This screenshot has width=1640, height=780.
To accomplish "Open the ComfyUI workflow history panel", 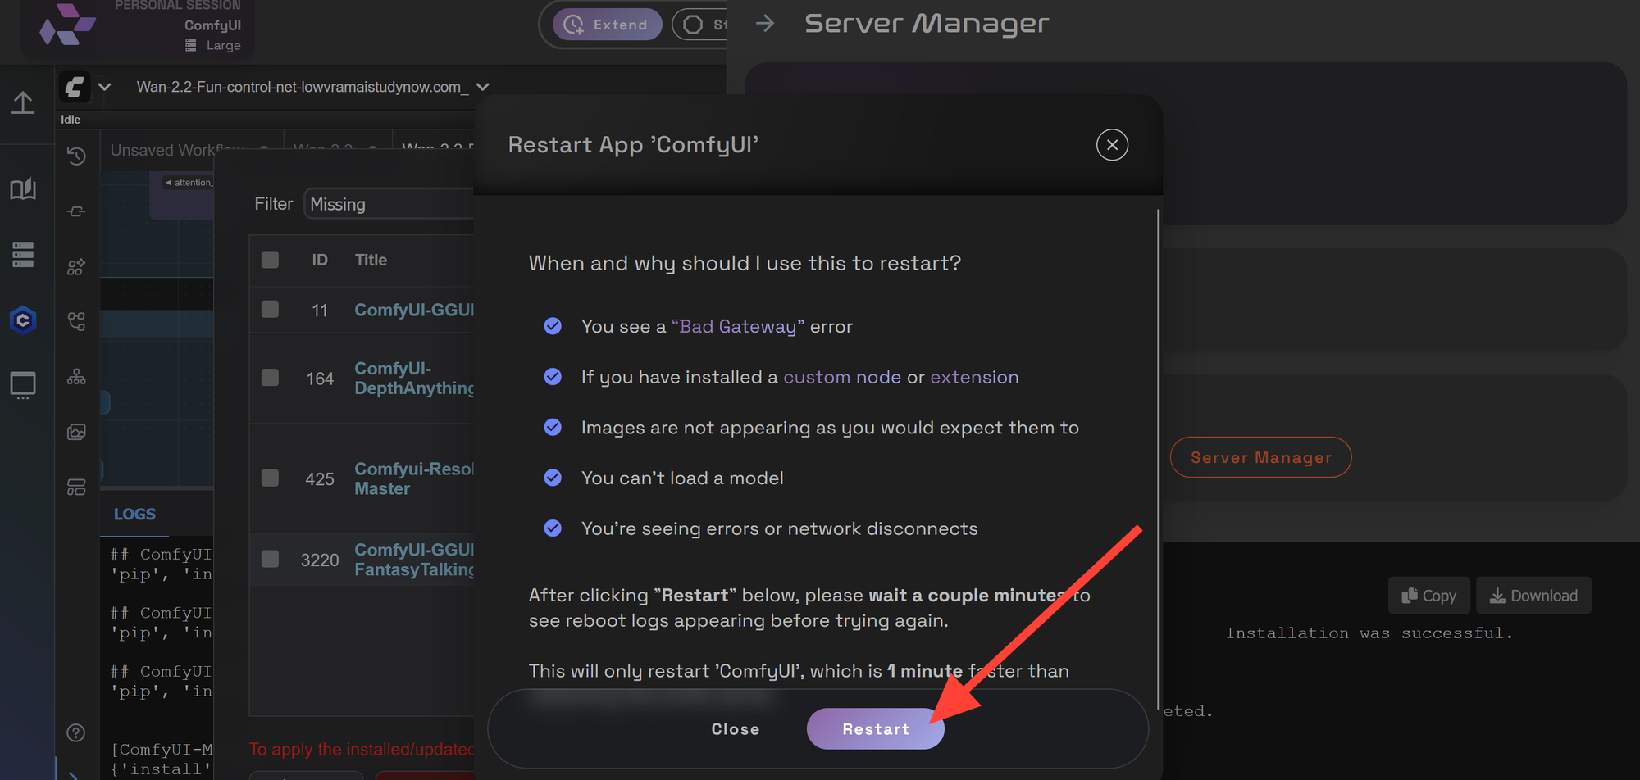I will 76,156.
